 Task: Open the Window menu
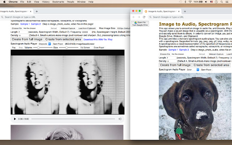coord(81,2)
